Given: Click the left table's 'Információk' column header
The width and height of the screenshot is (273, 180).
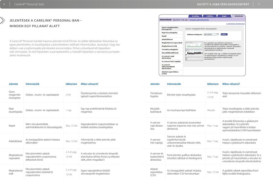Looking at the screenshot, I should coord(32,84).
